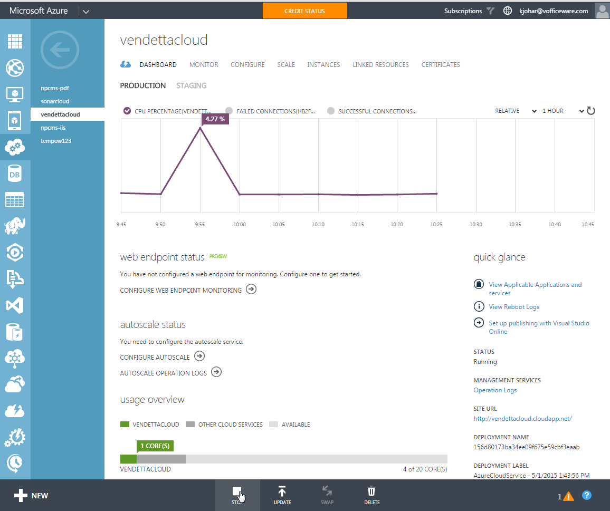Click the orange Credit Status button
The height and width of the screenshot is (511, 610).
point(304,11)
